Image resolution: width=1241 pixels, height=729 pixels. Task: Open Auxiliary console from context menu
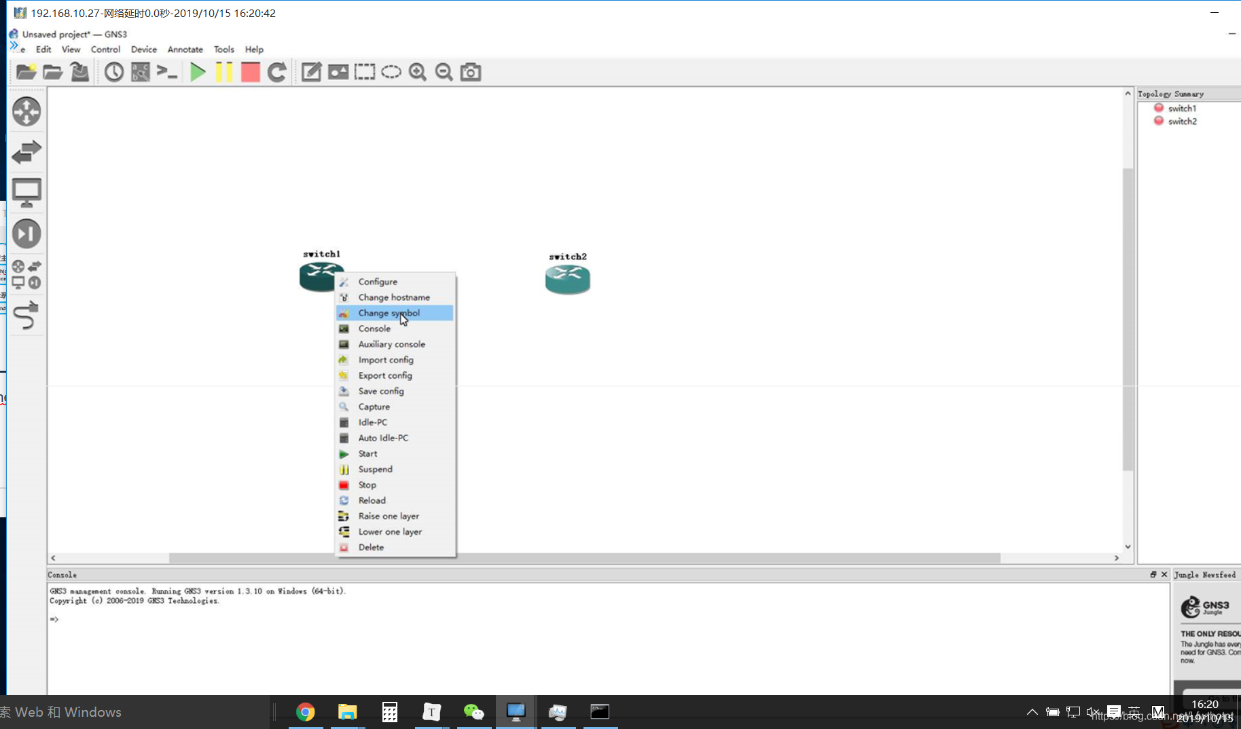pos(395,344)
